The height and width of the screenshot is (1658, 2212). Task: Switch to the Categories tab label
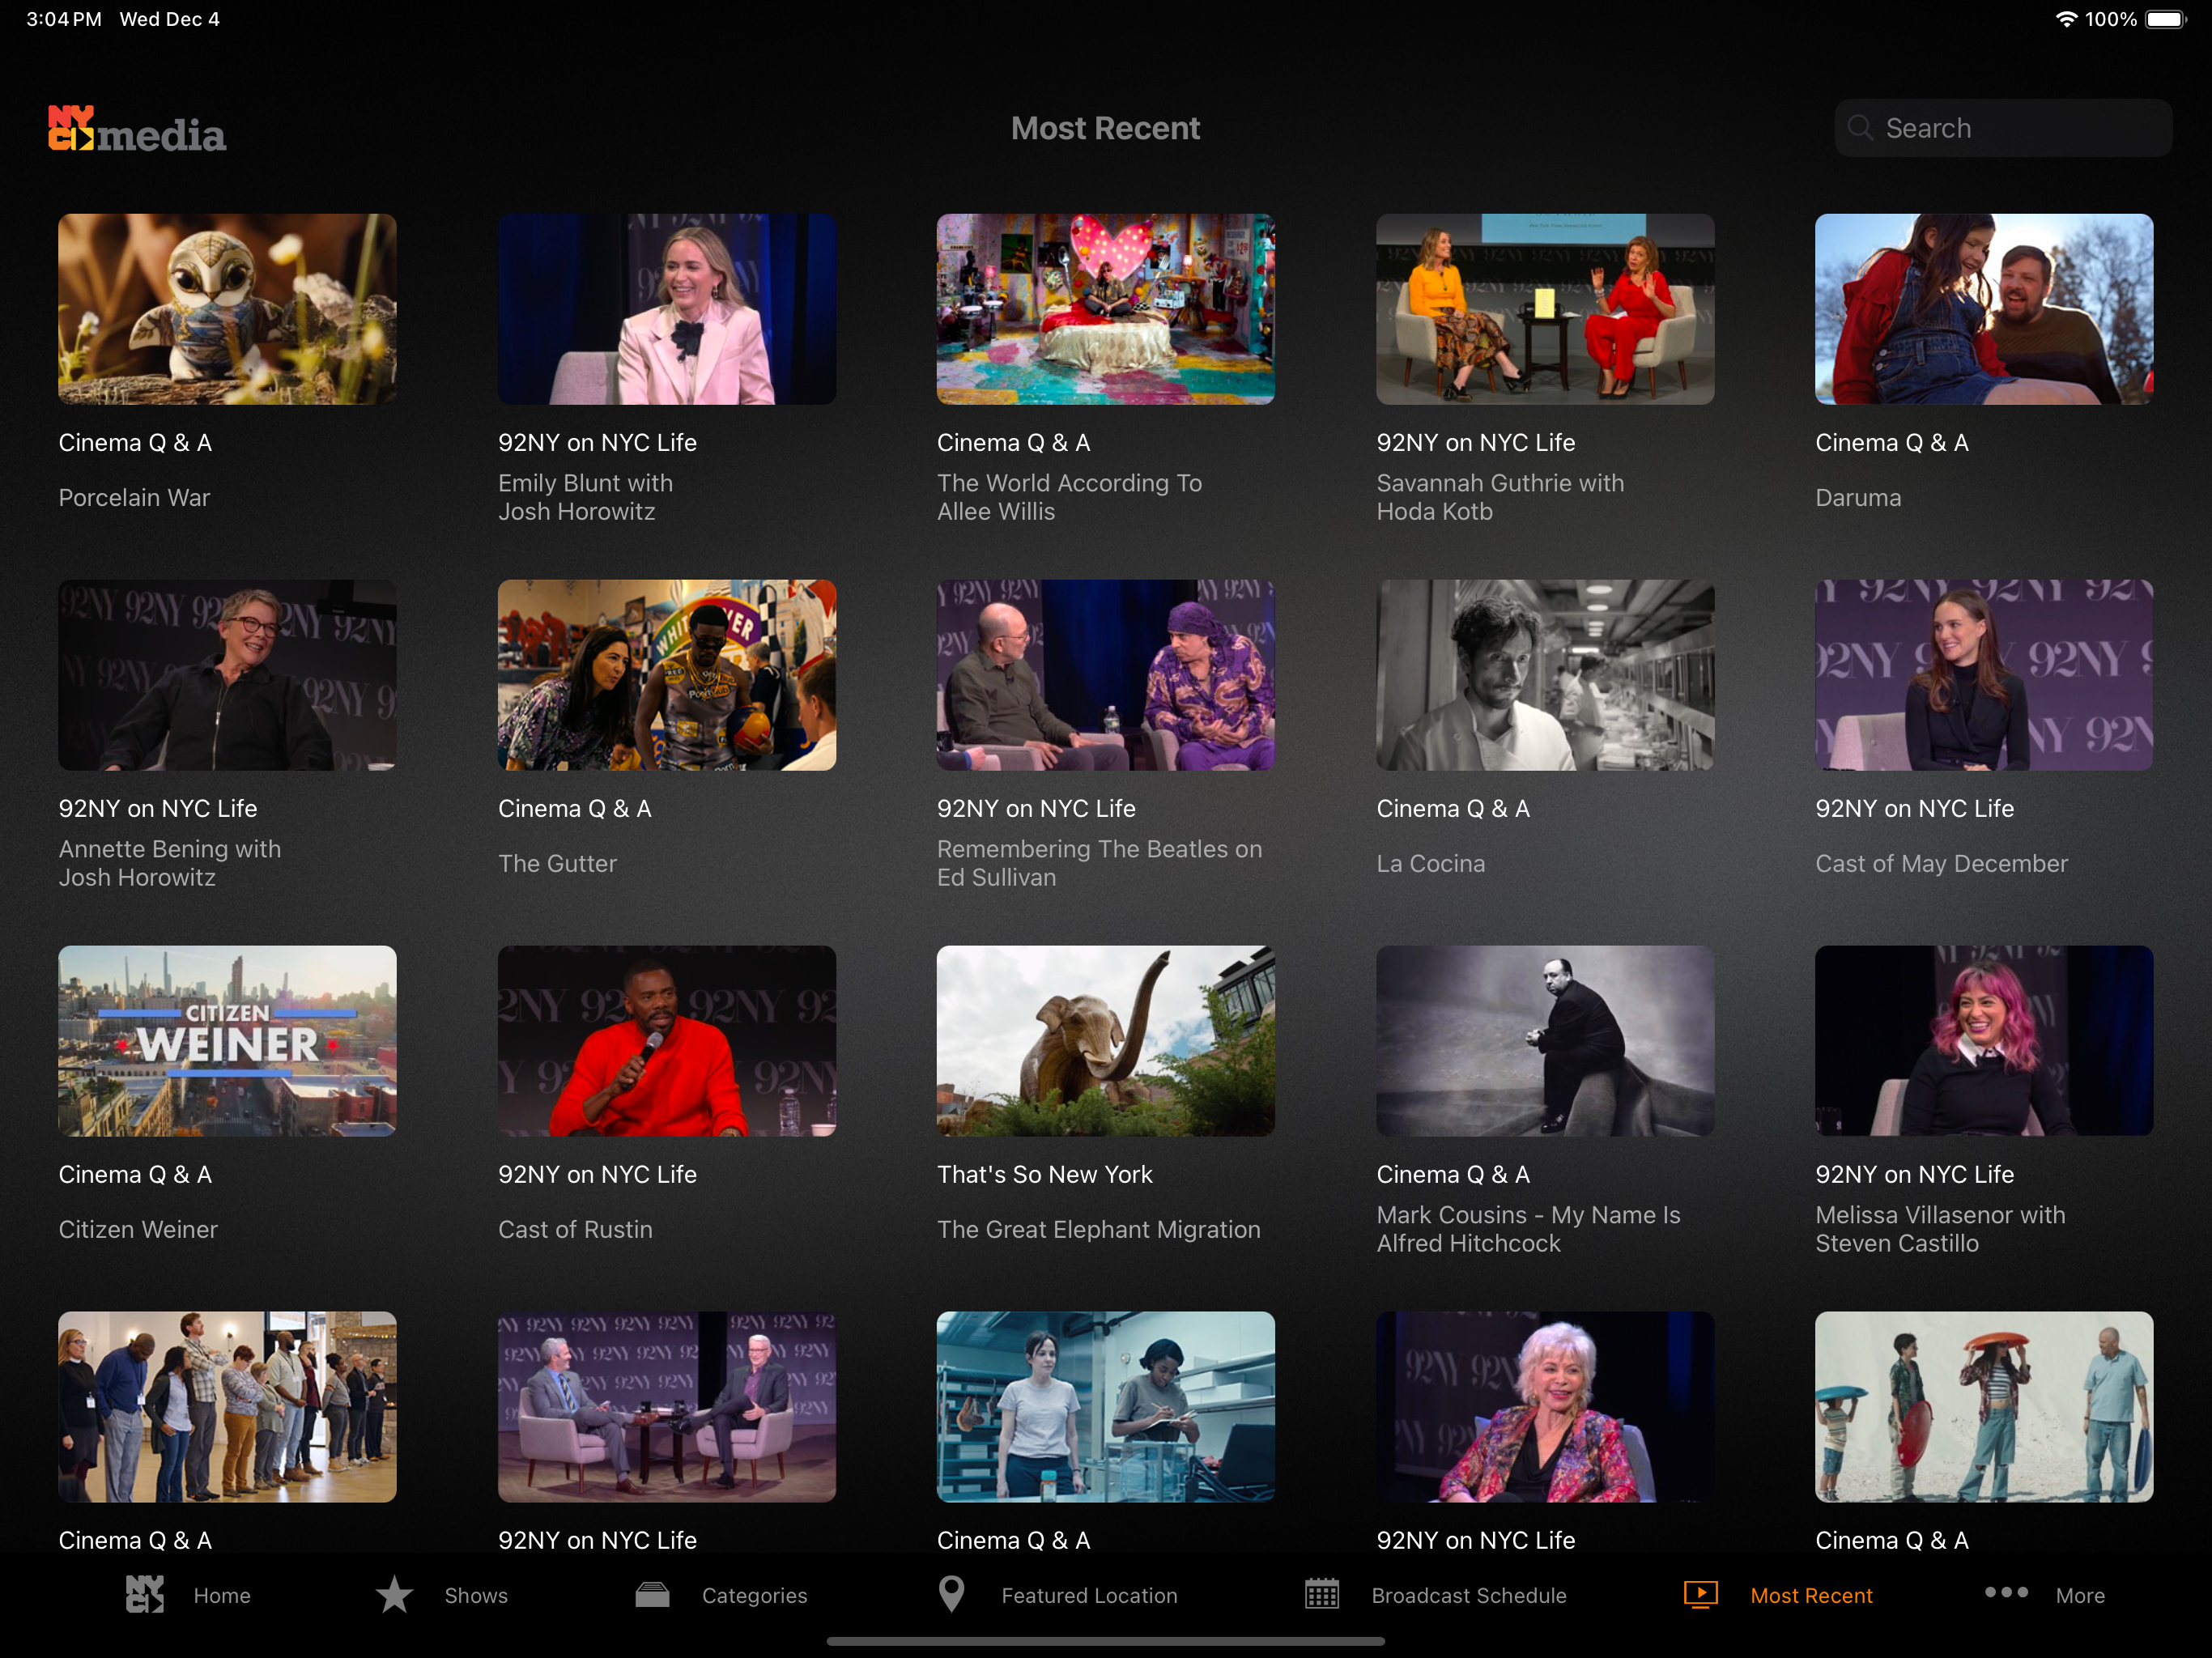tap(754, 1595)
